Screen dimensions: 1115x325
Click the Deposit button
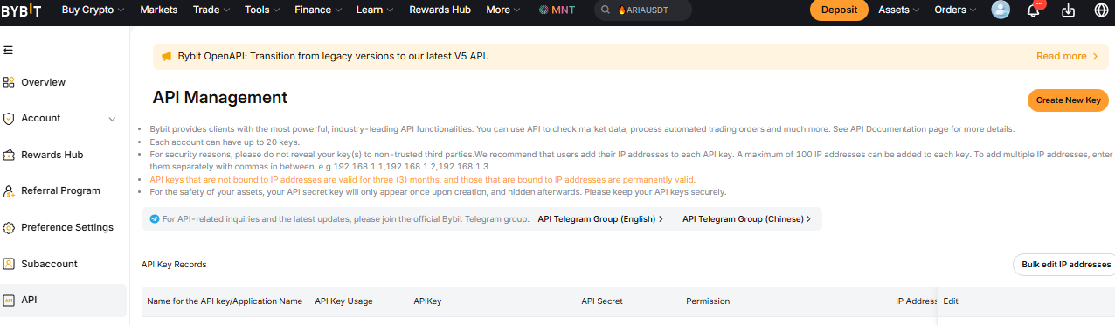pyautogui.click(x=839, y=10)
